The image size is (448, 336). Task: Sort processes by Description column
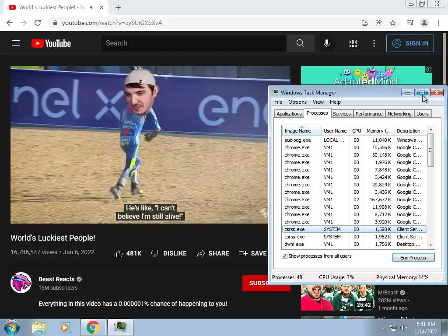410,130
